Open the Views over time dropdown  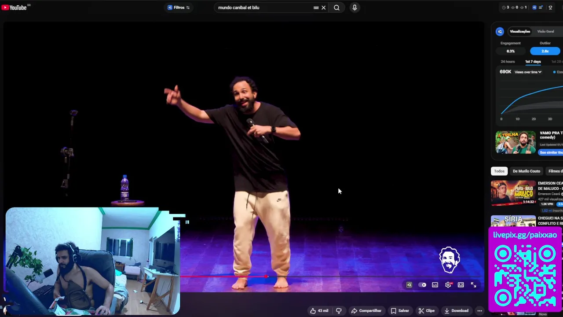(x=528, y=72)
